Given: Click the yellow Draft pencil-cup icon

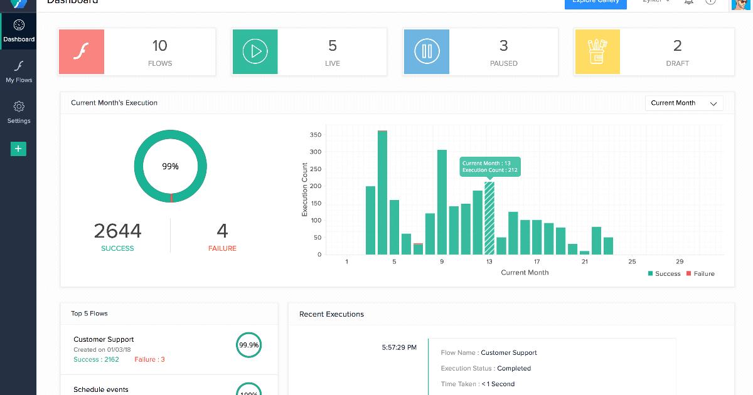Looking at the screenshot, I should [597, 51].
